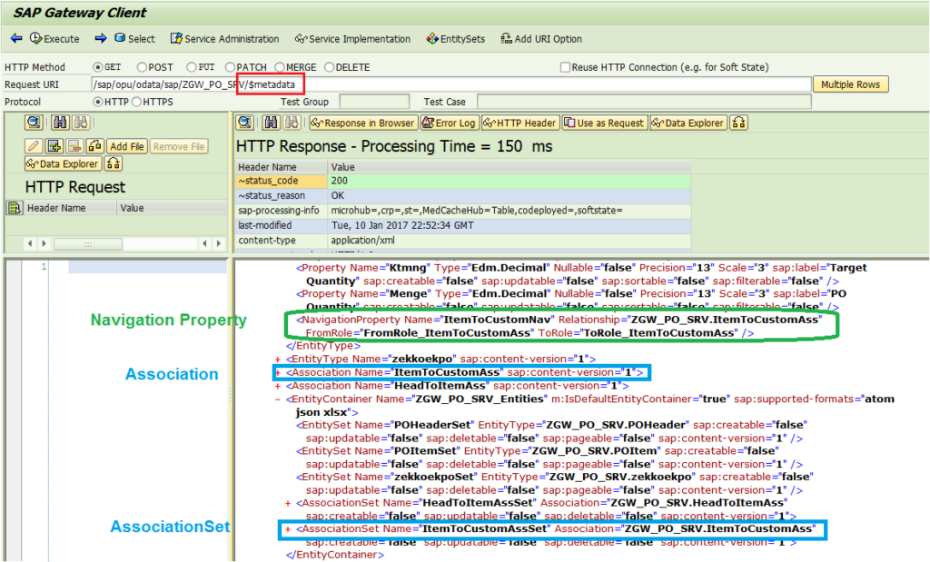930x562 pixels.
Task: Click into the Test Group field
Action: pos(374,102)
